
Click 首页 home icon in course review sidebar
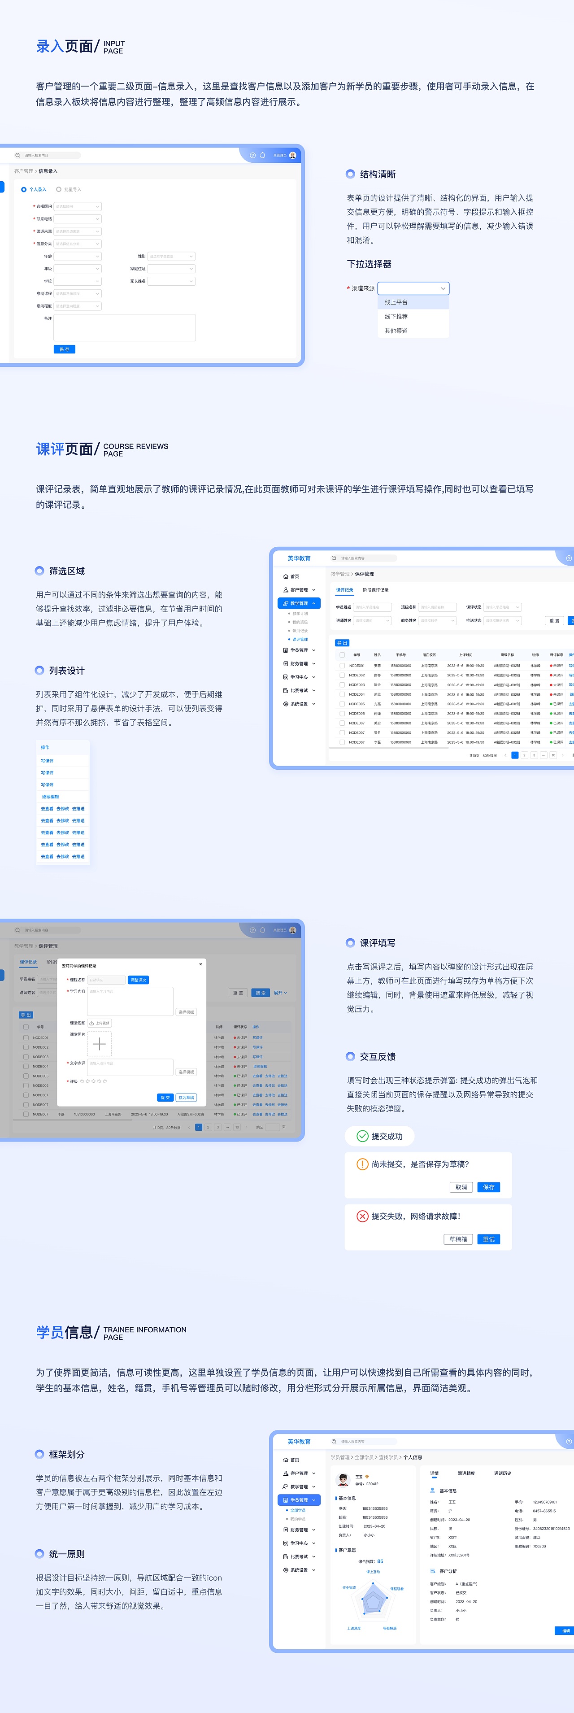[286, 576]
